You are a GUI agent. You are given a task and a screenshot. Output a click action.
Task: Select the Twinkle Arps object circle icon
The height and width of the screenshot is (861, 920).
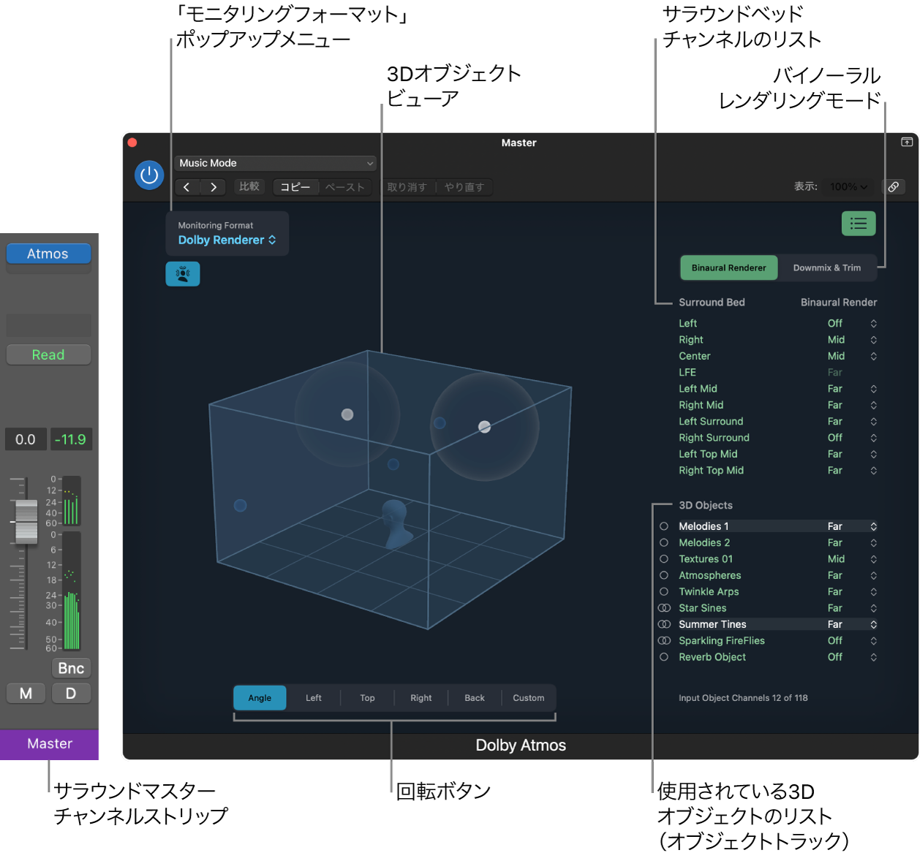pyautogui.click(x=664, y=591)
